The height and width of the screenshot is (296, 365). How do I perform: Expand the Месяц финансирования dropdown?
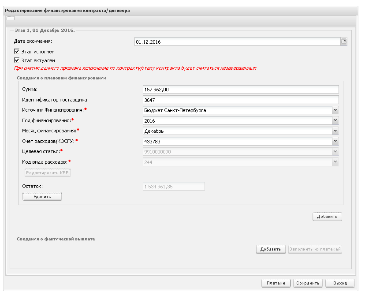click(x=335, y=131)
